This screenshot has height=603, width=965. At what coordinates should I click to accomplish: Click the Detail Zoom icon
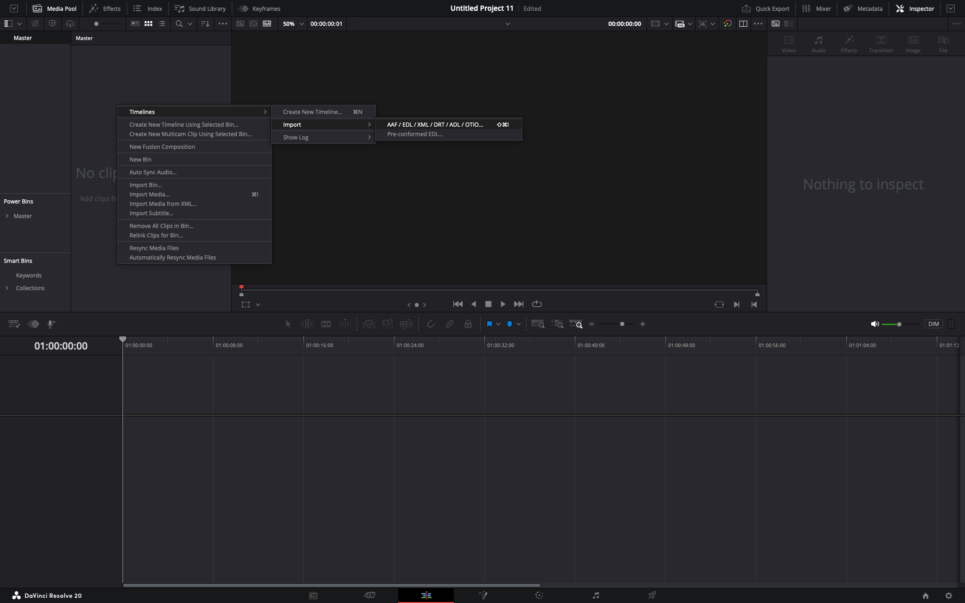coord(557,324)
